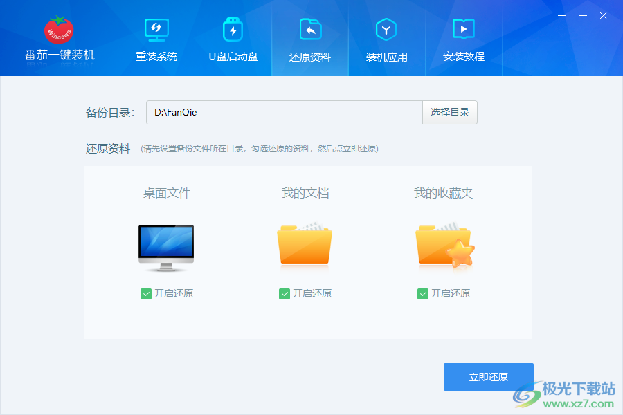Switch to the 重装系统 tab label
This screenshot has height=415, width=623.
(156, 57)
